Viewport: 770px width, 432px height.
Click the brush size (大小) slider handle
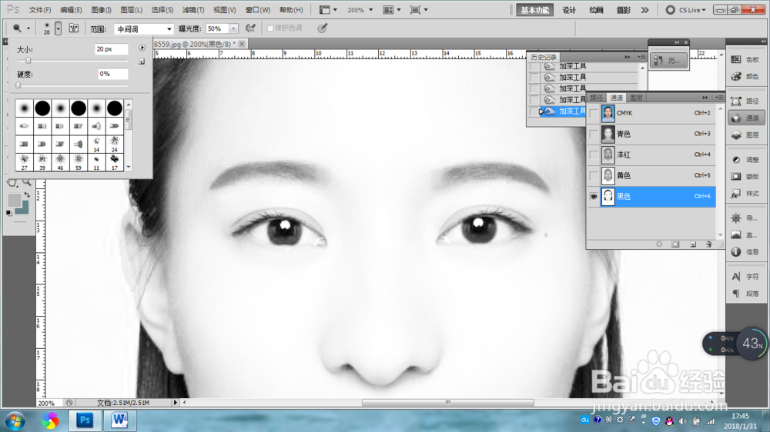pos(28,60)
